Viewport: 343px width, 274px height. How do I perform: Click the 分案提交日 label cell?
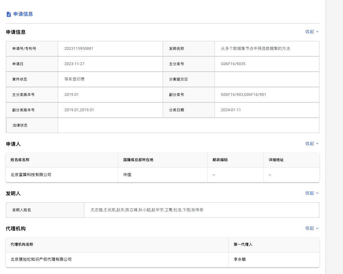pos(189,79)
